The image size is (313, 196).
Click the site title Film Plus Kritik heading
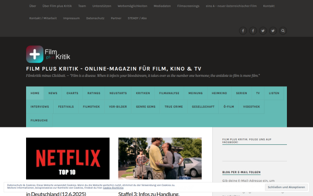pyautogui.click(x=114, y=69)
